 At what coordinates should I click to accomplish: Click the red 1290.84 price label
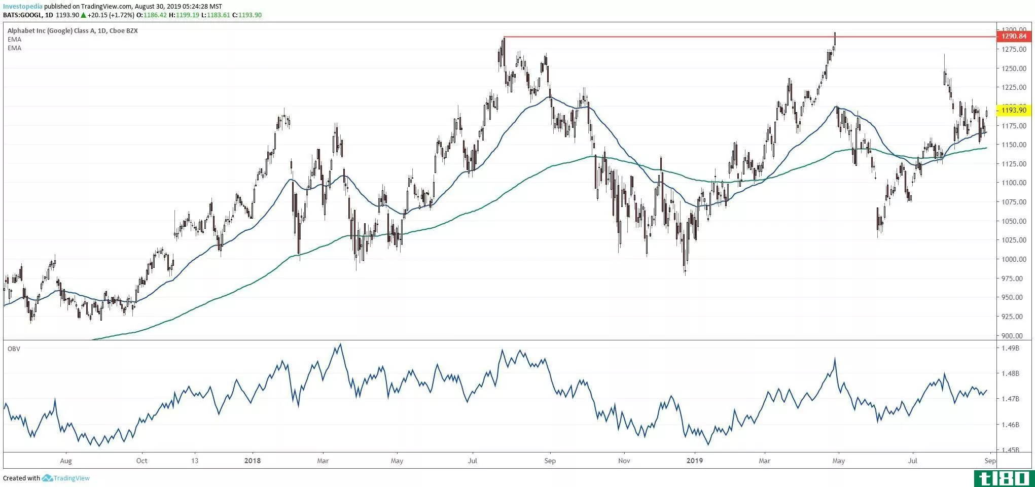coord(1013,37)
